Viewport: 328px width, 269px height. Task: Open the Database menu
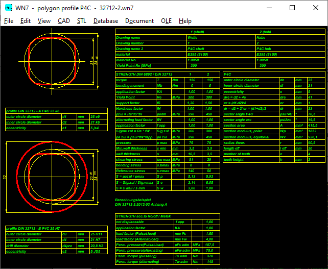pyautogui.click(x=105, y=21)
